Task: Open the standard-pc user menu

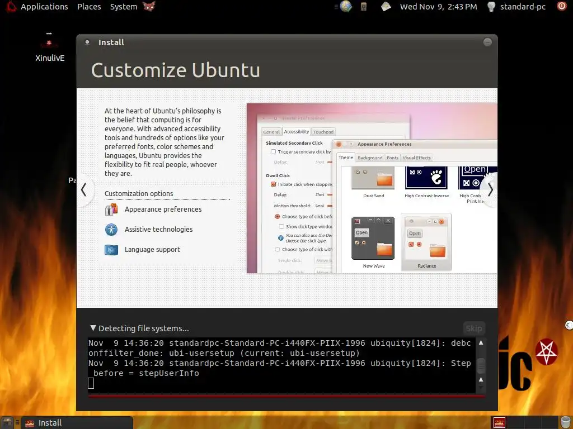Action: (x=523, y=7)
